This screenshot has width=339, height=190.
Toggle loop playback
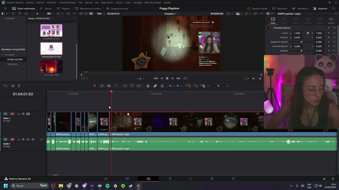185,78
